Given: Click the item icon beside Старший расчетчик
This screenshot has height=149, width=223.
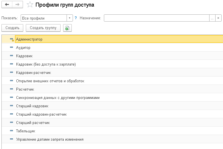Looking at the screenshot, I should [x=11, y=123].
